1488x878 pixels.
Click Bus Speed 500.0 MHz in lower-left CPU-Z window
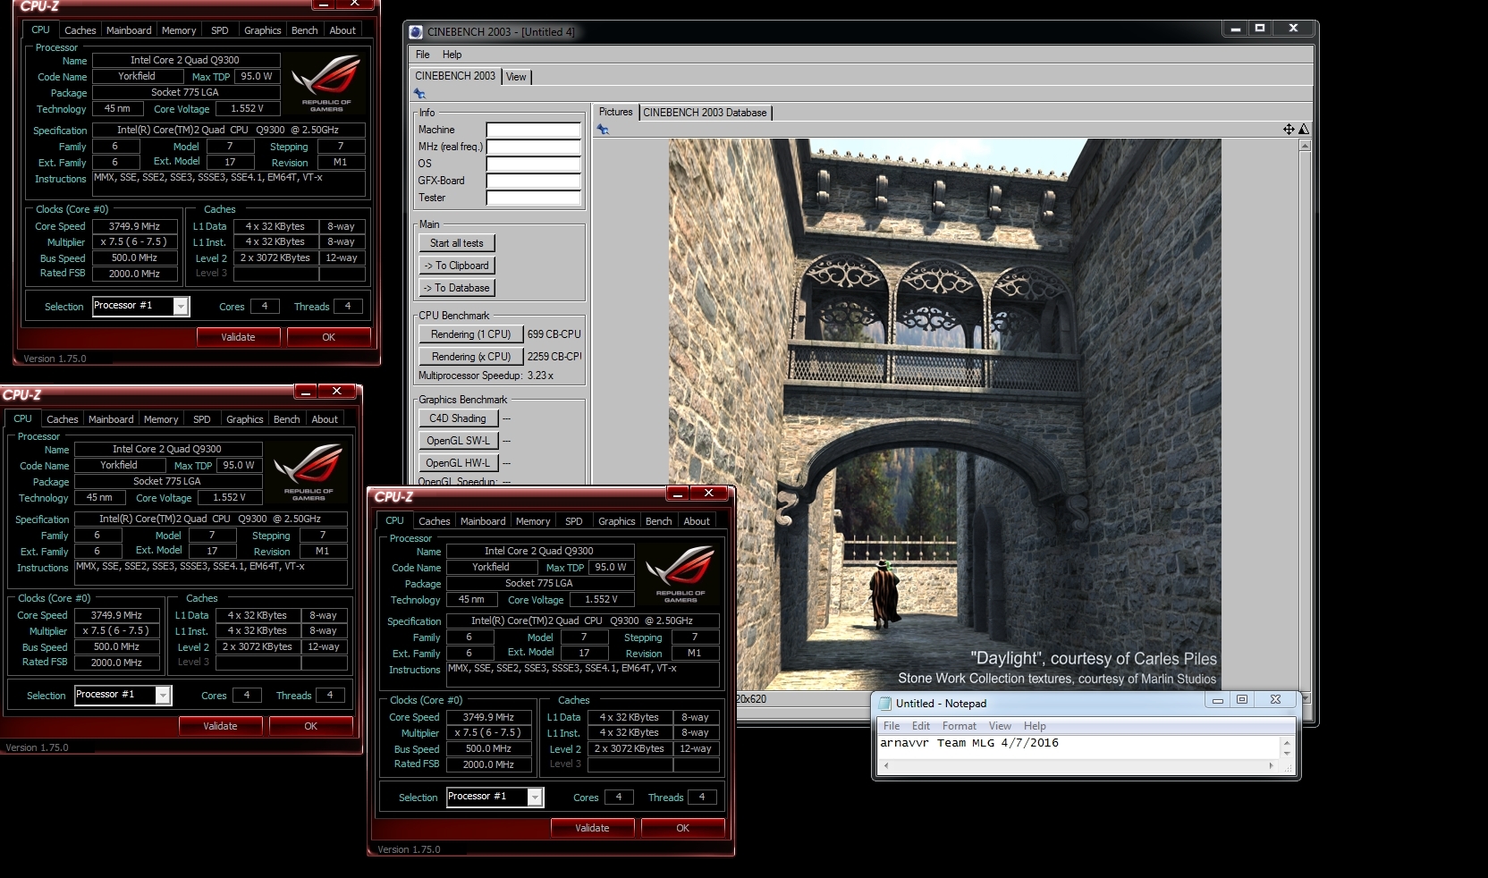pyautogui.click(x=116, y=646)
